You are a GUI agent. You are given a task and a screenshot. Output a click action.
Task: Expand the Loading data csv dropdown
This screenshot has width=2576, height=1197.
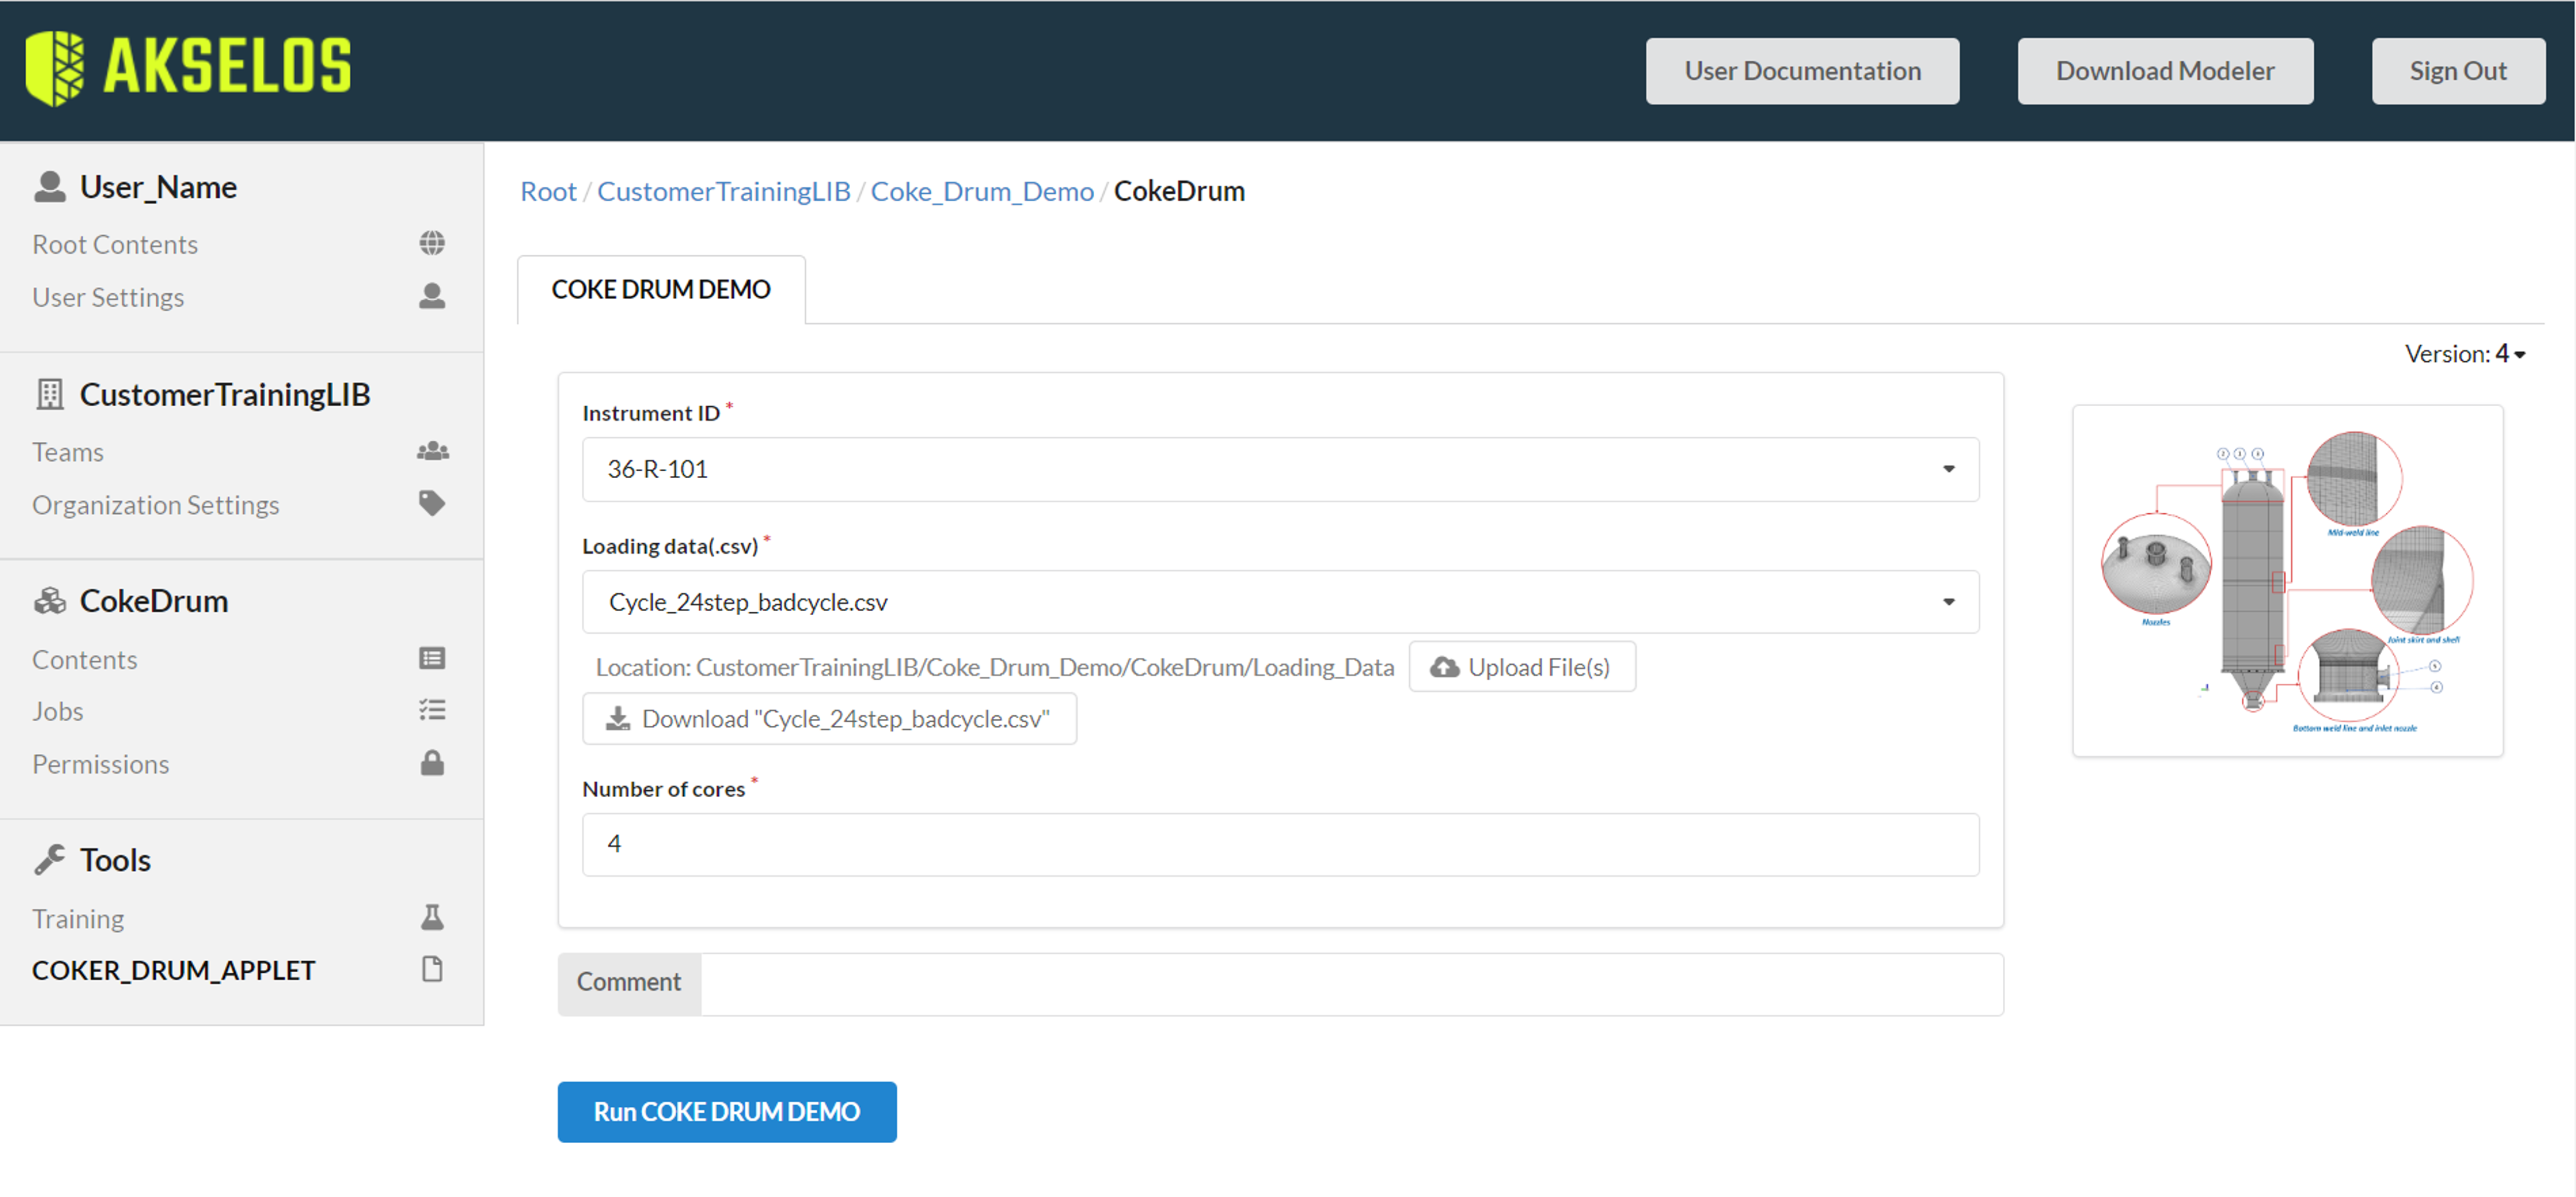1279,602
